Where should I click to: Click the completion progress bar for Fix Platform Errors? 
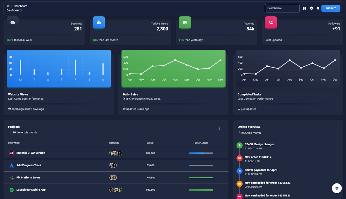(201, 177)
